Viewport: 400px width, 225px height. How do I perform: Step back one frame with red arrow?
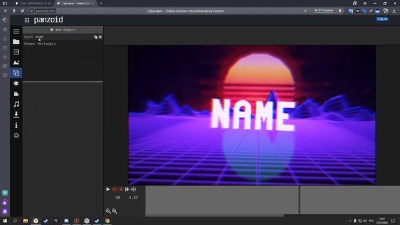pyautogui.click(x=121, y=189)
